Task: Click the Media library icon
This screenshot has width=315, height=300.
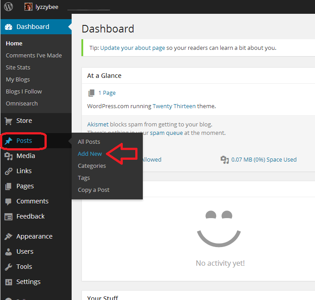Action: 8,156
